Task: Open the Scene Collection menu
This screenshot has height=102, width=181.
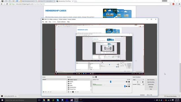Action: (61, 22)
